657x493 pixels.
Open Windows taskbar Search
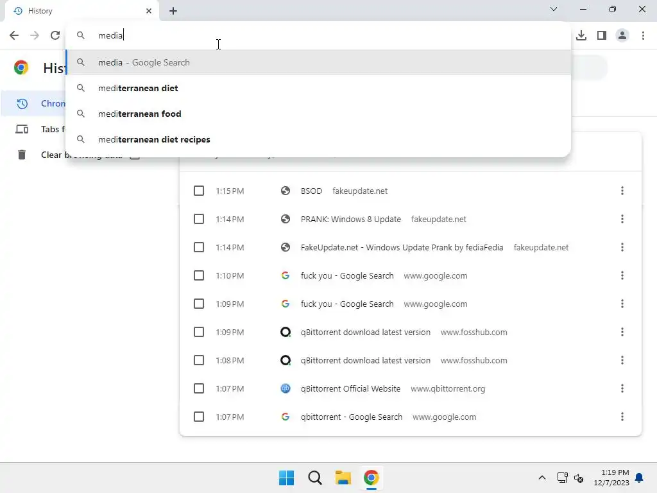314,478
